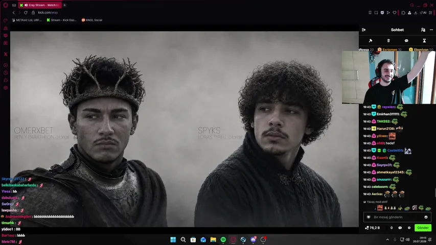
Task: Reload the current page
Action: point(26,12)
